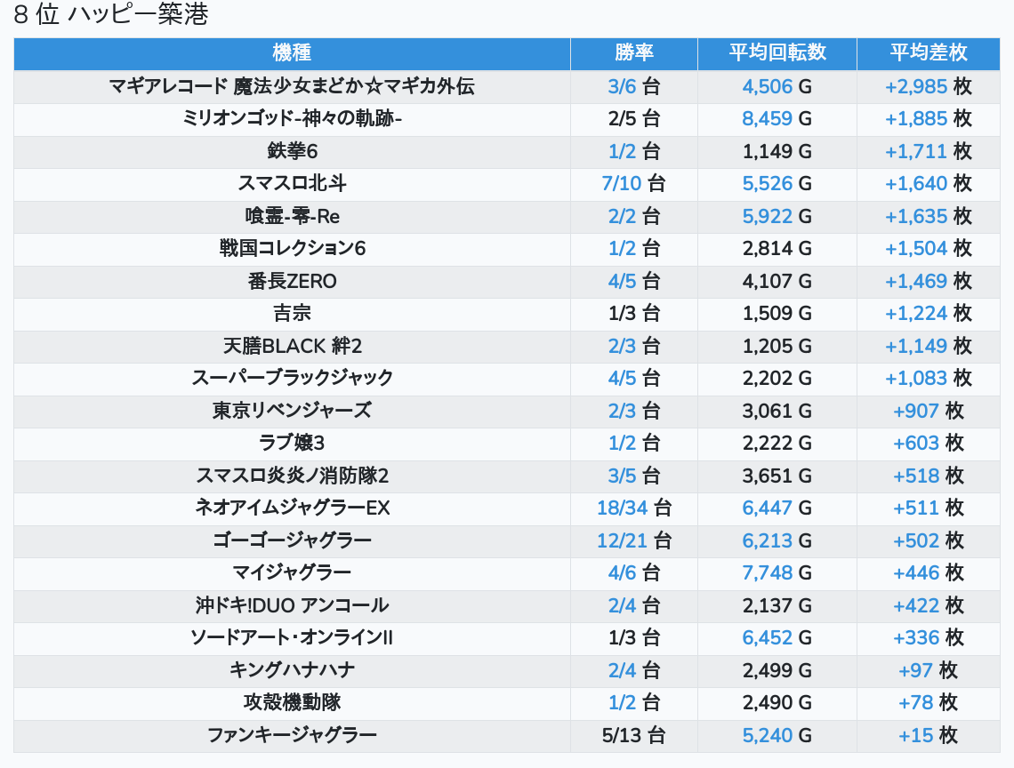Click average difference +1,711 枚

pyautogui.click(x=928, y=151)
